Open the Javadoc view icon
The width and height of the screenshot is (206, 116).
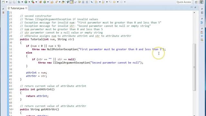point(202,36)
